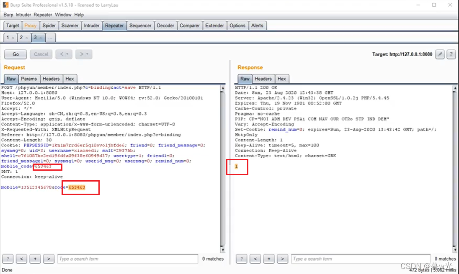The image size is (459, 274).
Task: Switch to the Intruder tool tab
Action: coord(92,26)
